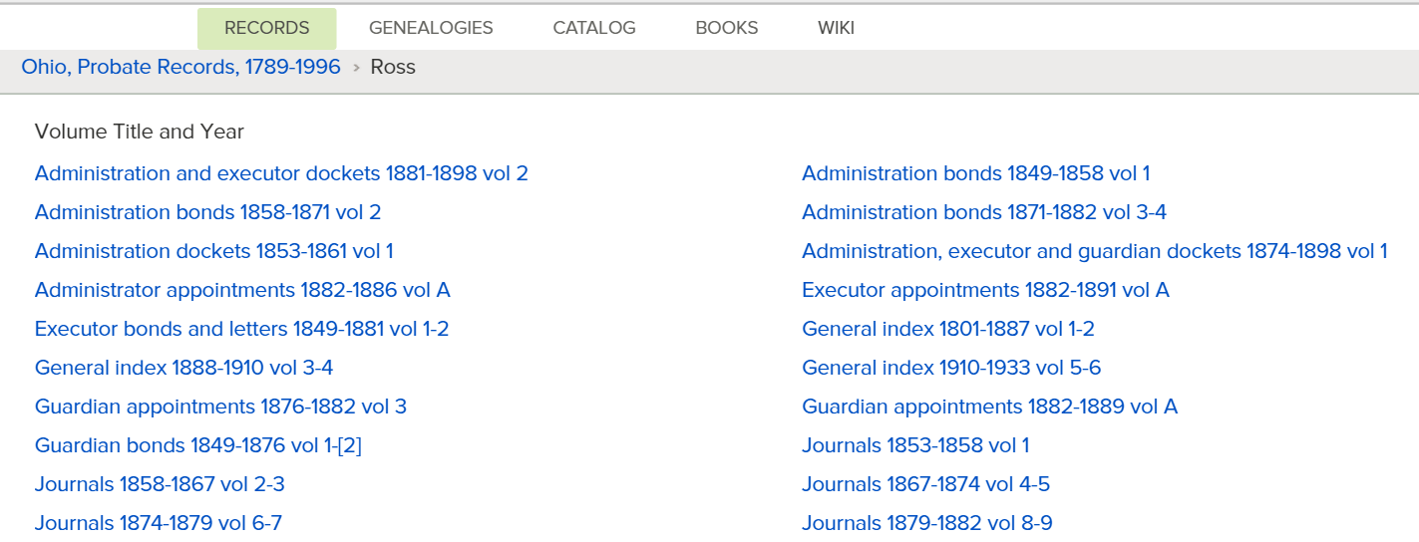The width and height of the screenshot is (1419, 542).
Task: Select the Books tab
Action: coord(726,28)
